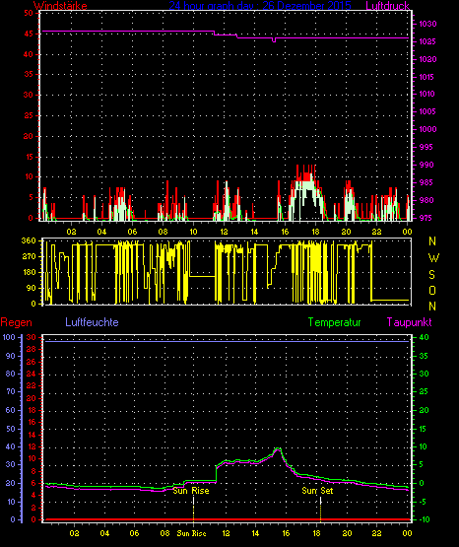Screen dimensions: 459x547
Task: Click the pressure dip near hour 15
Action: [274, 40]
